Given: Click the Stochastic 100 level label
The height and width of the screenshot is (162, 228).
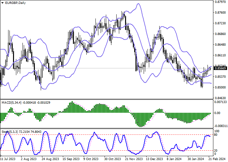Looking at the screenshot, I should coord(217,131).
